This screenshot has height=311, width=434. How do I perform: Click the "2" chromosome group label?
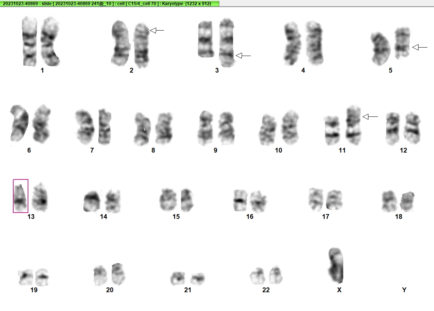pos(132,71)
